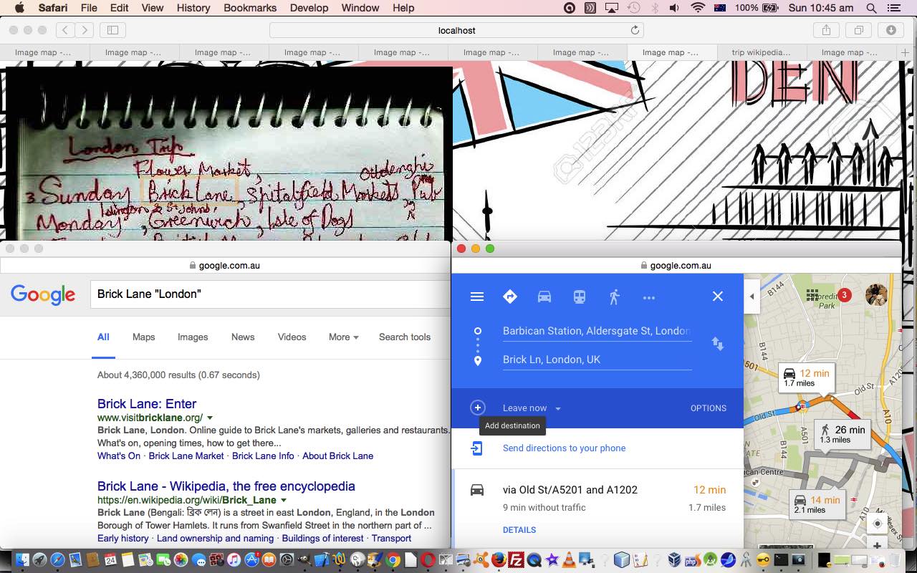Collapse the Maps side panel arrow
The width and height of the screenshot is (917, 573).
pos(752,297)
